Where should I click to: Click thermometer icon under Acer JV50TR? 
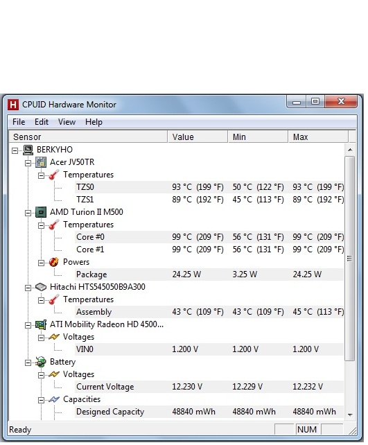point(53,175)
